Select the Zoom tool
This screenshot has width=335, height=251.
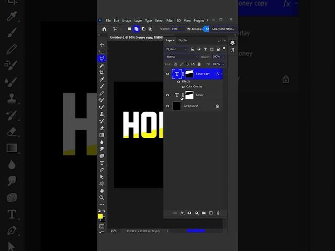tap(102, 198)
